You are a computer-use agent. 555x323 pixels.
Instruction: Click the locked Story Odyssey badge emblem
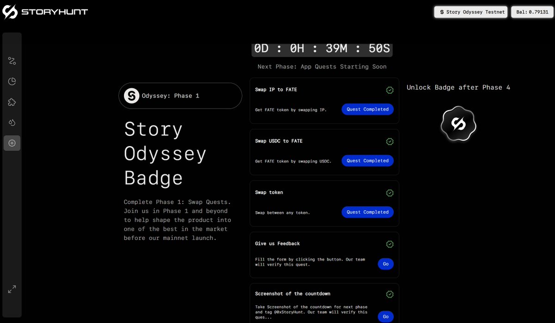pos(458,124)
